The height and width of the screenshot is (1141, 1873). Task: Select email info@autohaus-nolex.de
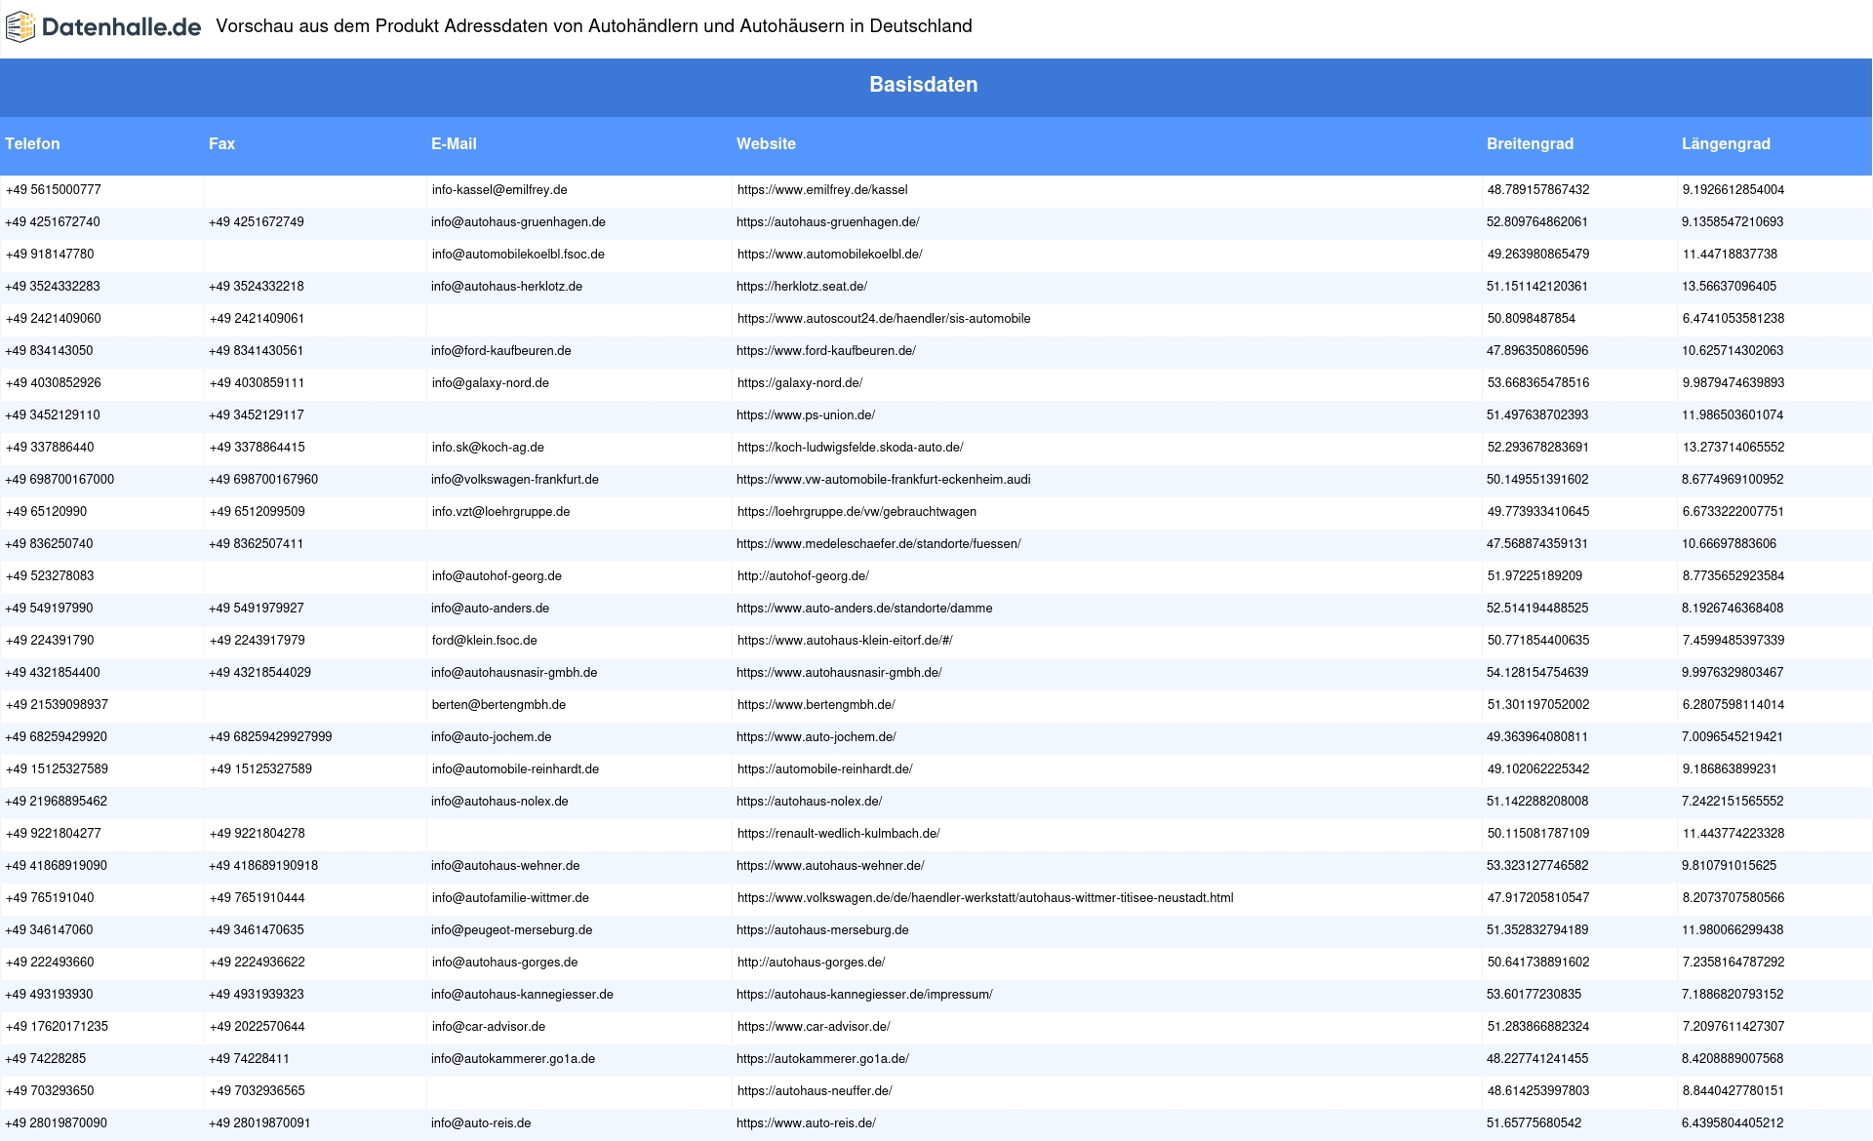499,802
